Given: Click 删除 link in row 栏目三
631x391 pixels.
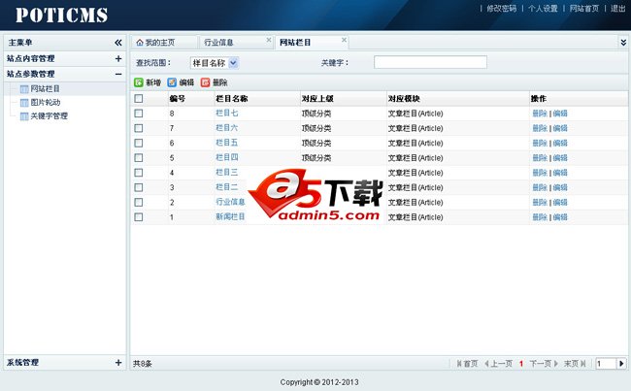Looking at the screenshot, I should [540, 173].
